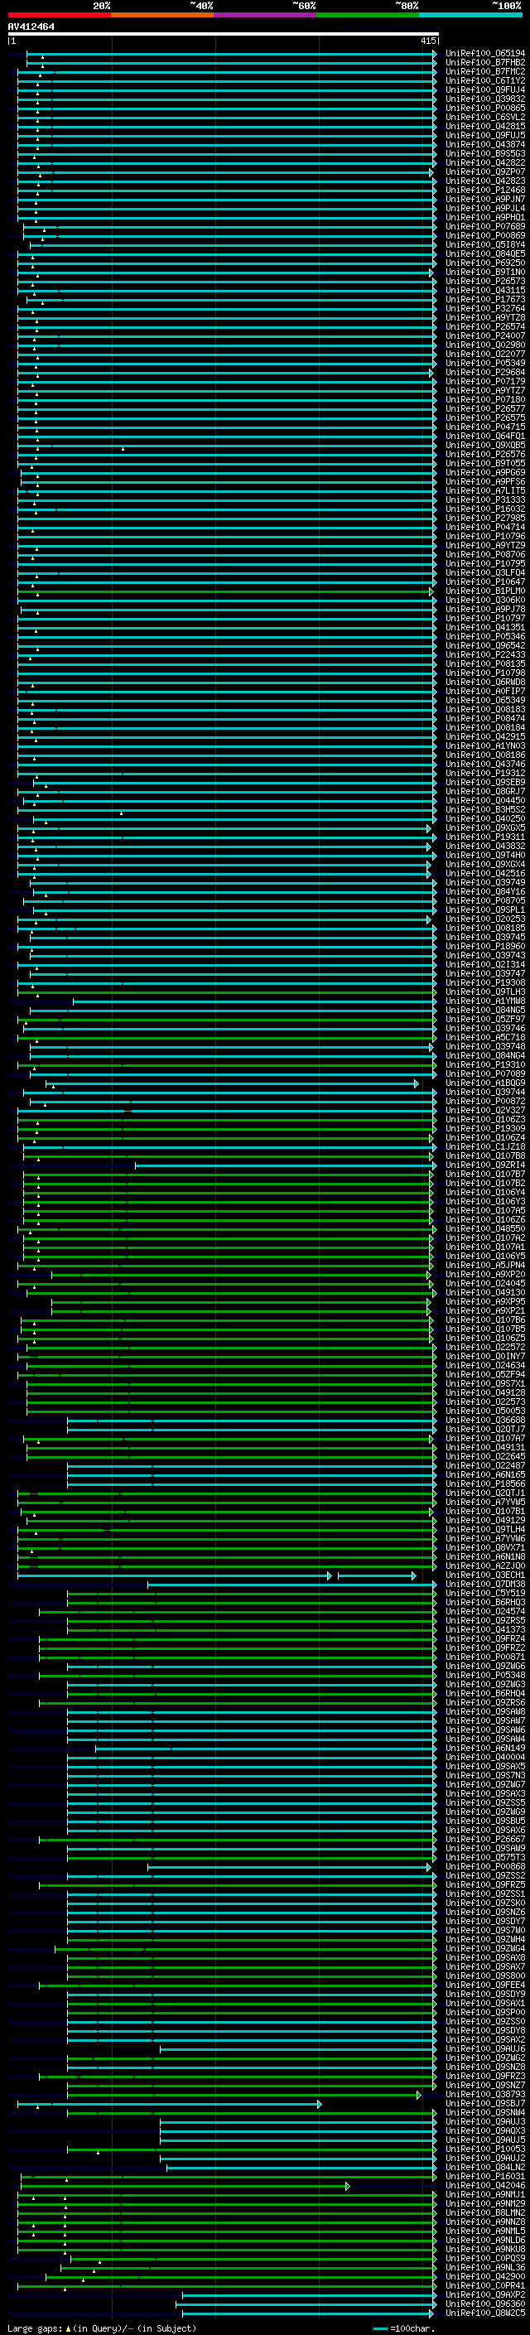Select the UniRef100_P00872 label
Image resolution: width=530 pixels, height=2335 pixels.
coord(484,1102)
